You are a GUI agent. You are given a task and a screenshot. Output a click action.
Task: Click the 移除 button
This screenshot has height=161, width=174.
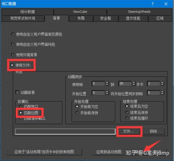click(x=153, y=131)
